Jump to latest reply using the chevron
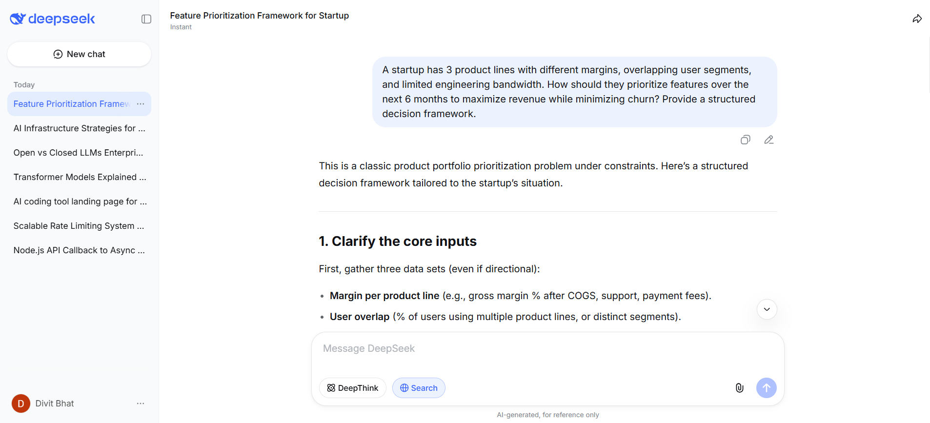The width and height of the screenshot is (930, 423). point(766,309)
